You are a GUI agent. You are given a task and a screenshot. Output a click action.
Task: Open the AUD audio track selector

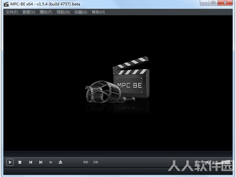coord(86,162)
